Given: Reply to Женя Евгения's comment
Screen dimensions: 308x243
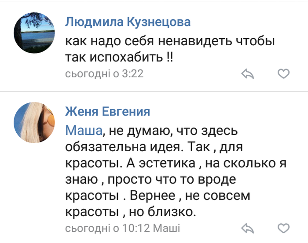Looking at the screenshot, I should pos(248,228).
